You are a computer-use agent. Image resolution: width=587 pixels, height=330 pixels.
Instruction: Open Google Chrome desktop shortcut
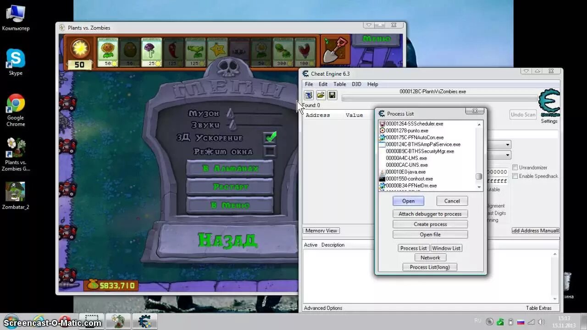click(16, 110)
